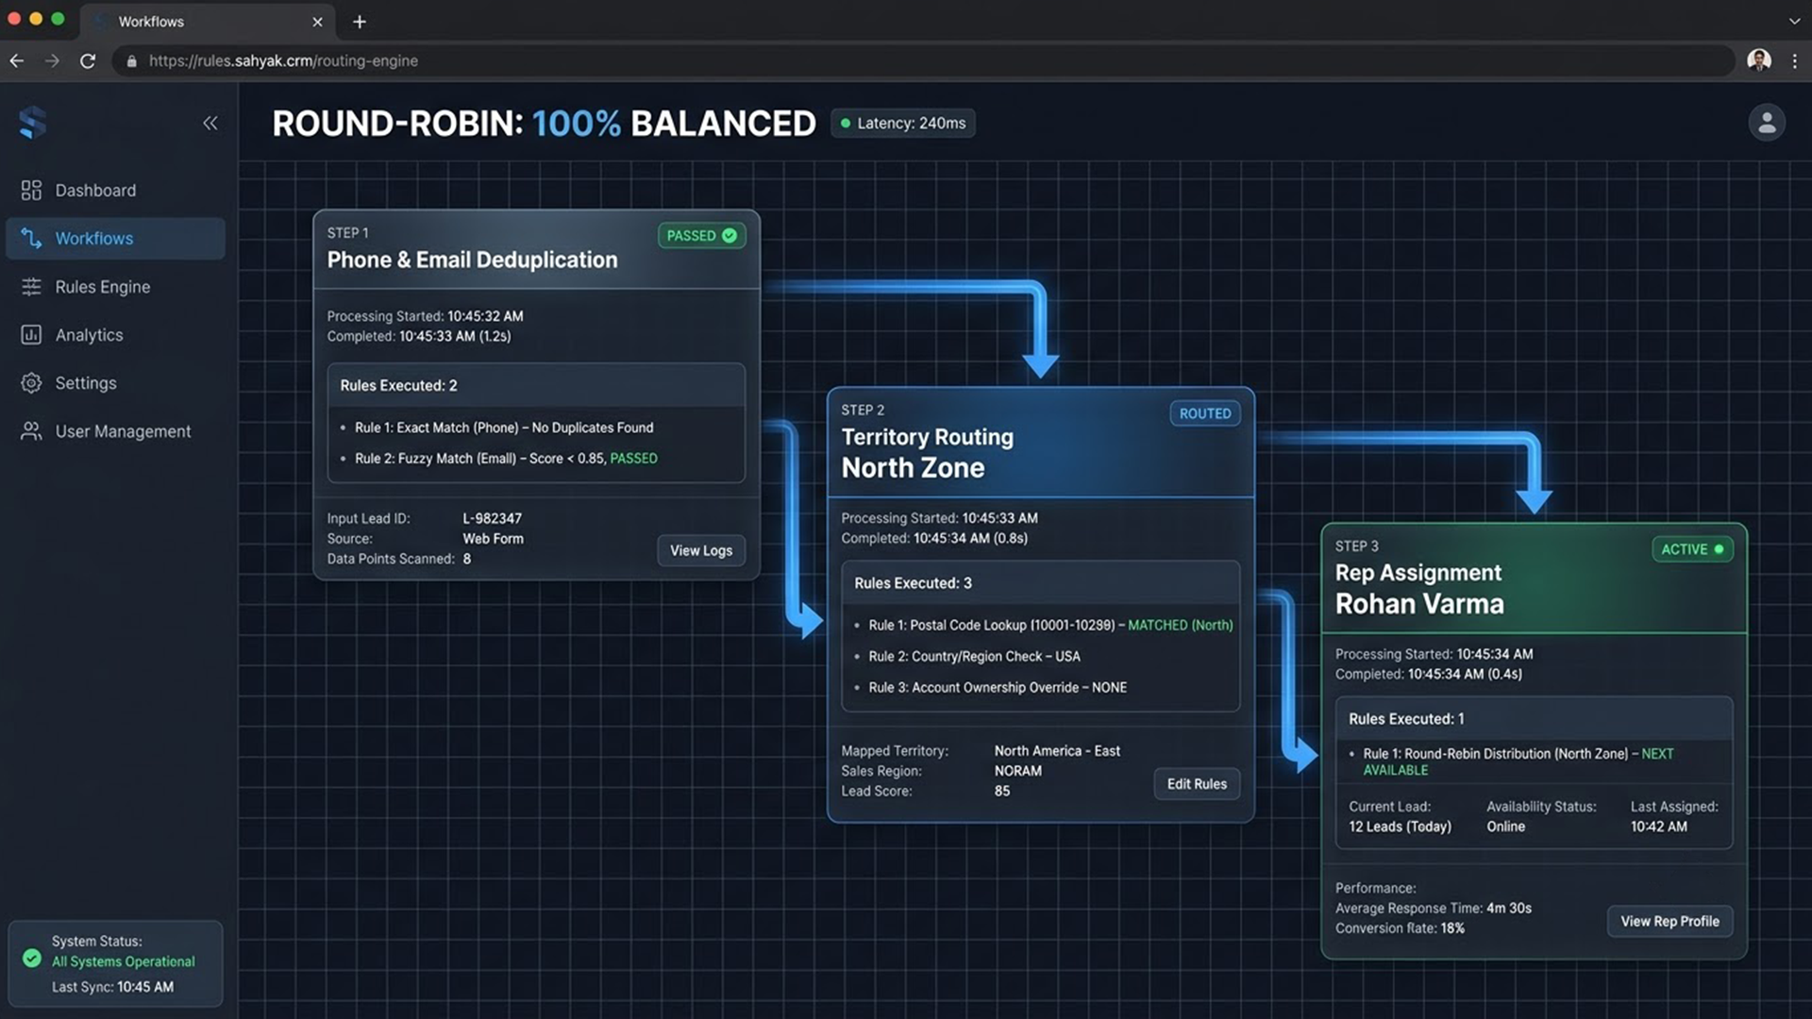
Task: Click Rule 1: Postal Code Lookup line
Action: [x=1050, y=626]
